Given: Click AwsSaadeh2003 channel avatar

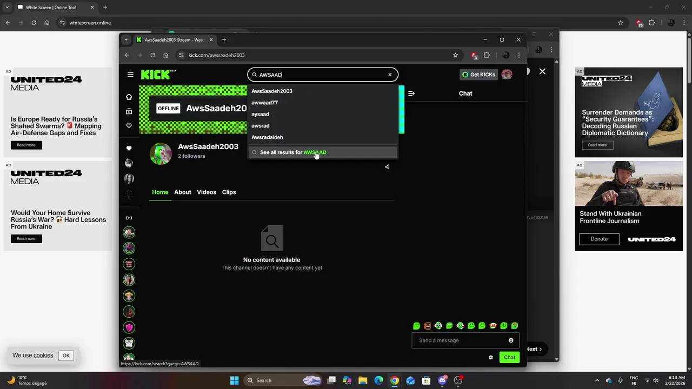Looking at the screenshot, I should pos(161,154).
